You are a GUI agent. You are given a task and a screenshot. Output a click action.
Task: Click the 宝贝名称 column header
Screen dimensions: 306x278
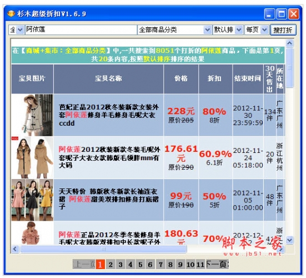tap(108, 79)
